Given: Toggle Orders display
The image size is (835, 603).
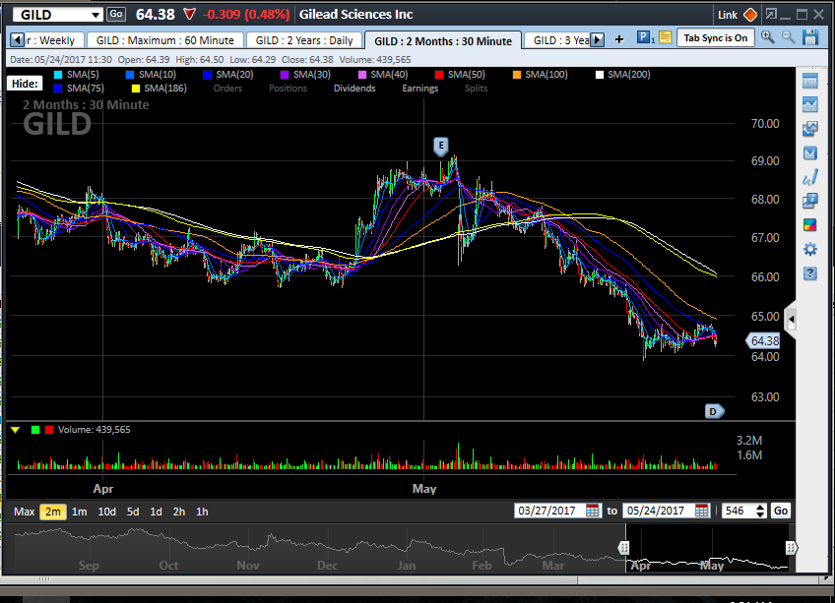Looking at the screenshot, I should point(227,89).
